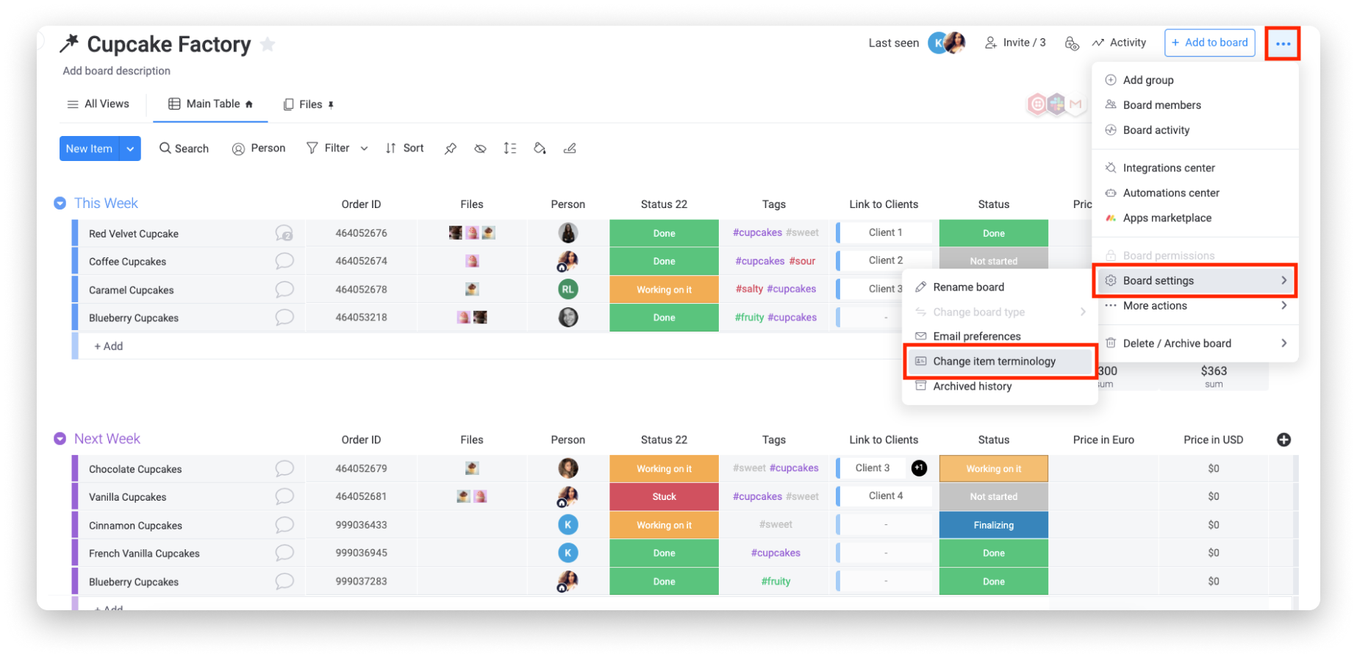1357x658 pixels.
Task: Change Status 22 of Caramel Cupcakes (Working on it)
Action: point(664,290)
